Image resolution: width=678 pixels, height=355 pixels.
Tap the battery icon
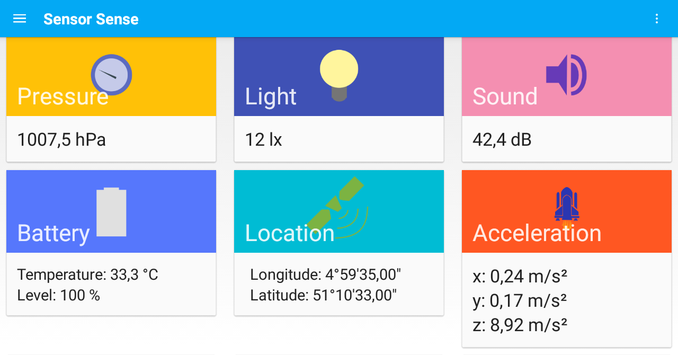[x=112, y=211]
